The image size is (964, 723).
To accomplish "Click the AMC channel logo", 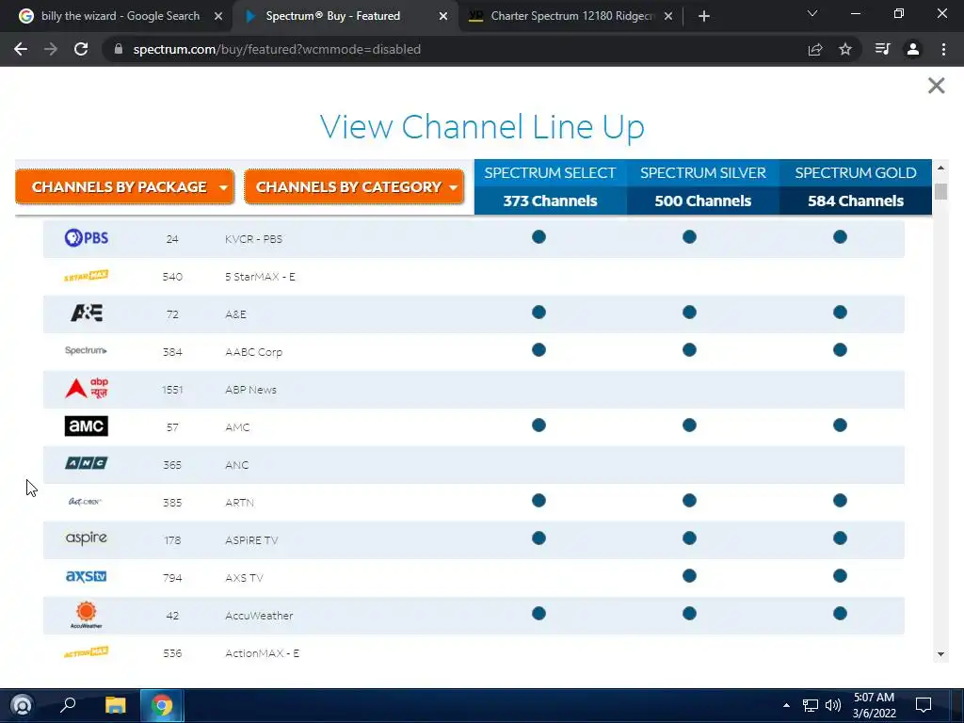I will tap(86, 426).
